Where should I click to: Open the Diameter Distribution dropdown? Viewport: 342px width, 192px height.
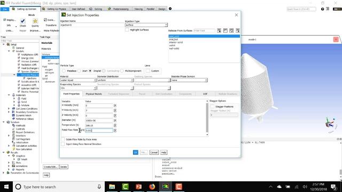pos(115,80)
